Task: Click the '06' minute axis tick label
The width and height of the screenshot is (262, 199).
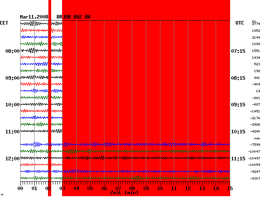Action: (104, 189)
